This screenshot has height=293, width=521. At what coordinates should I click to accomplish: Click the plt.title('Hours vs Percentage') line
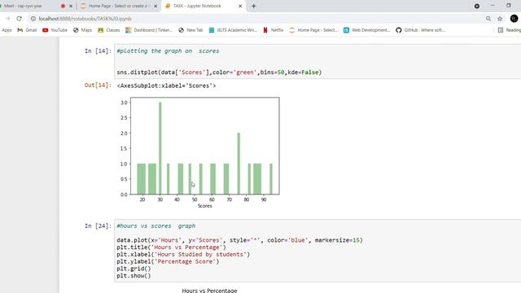(x=171, y=247)
